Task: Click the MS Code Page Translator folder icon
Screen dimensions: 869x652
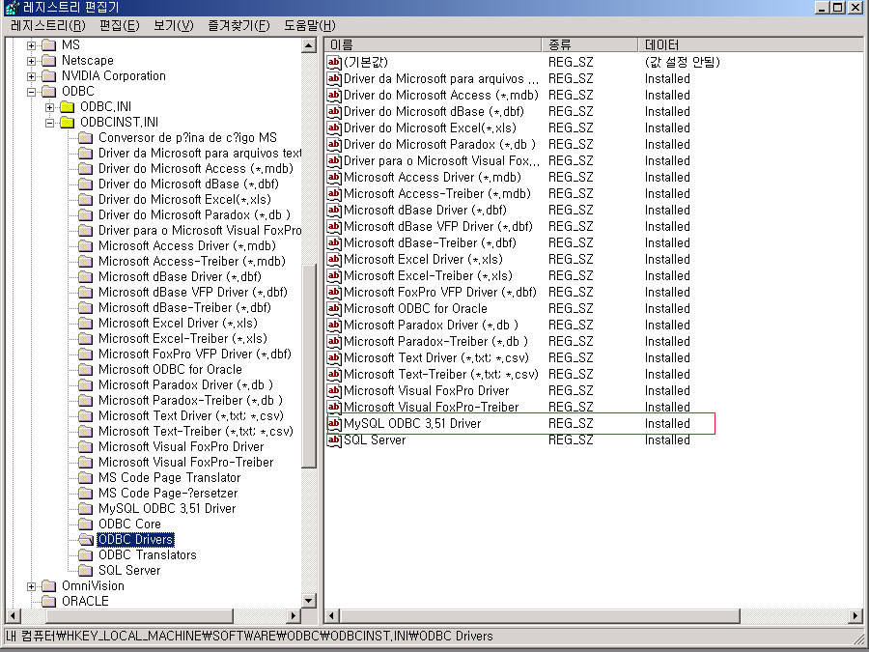Action: pos(86,477)
